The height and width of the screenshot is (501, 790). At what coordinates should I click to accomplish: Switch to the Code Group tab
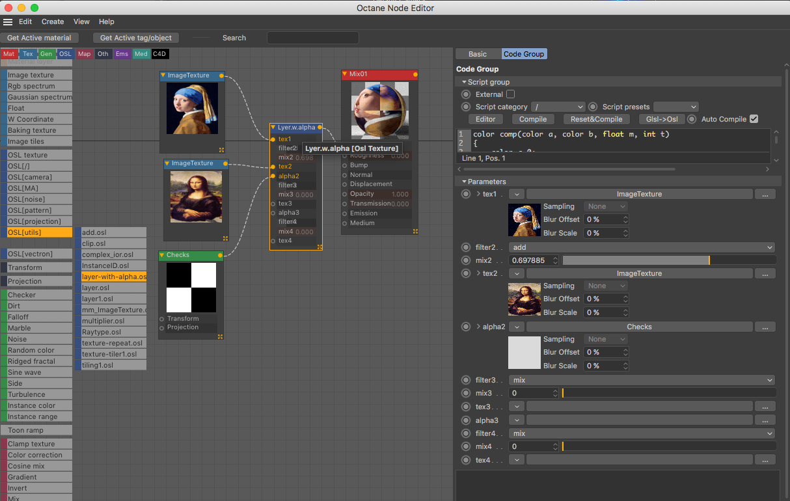(524, 54)
